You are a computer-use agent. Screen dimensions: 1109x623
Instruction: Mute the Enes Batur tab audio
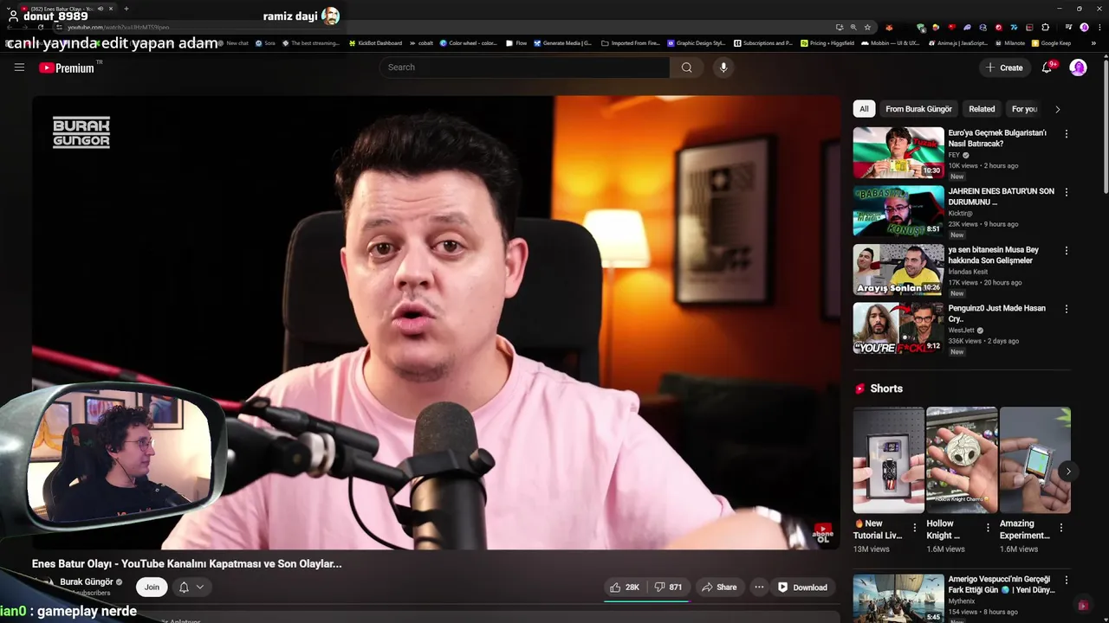[x=100, y=9]
